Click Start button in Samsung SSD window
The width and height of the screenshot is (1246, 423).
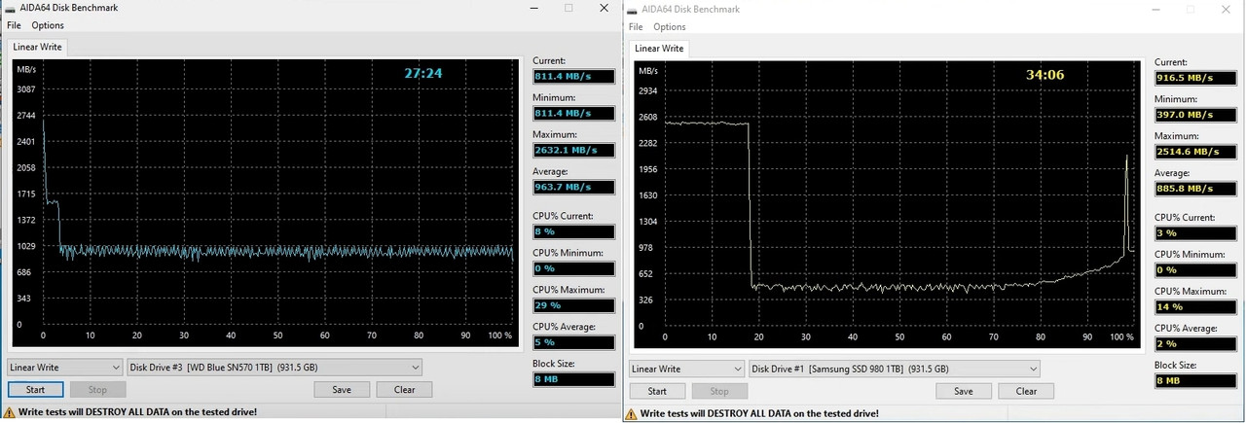657,391
